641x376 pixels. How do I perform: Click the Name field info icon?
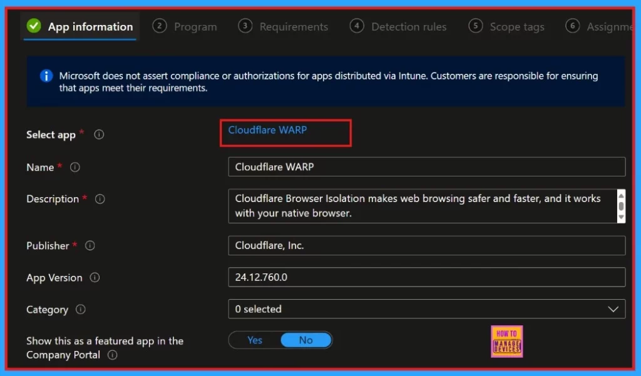tap(75, 167)
